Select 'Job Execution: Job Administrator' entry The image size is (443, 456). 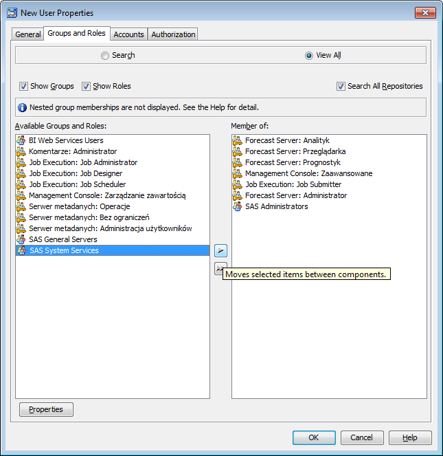[113, 162]
